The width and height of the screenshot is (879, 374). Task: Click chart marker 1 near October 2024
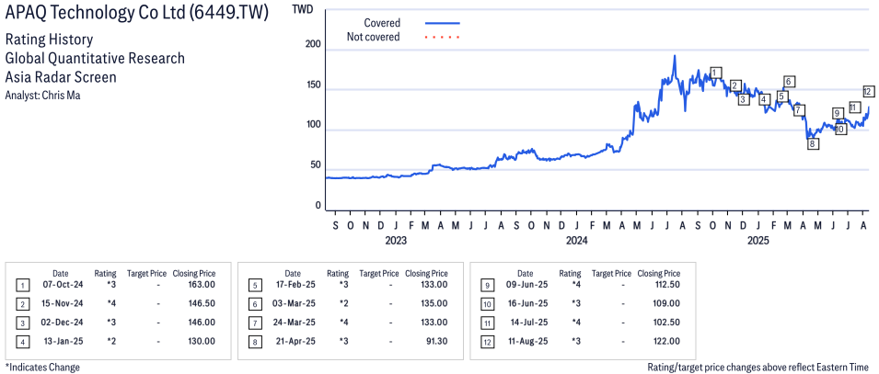715,73
